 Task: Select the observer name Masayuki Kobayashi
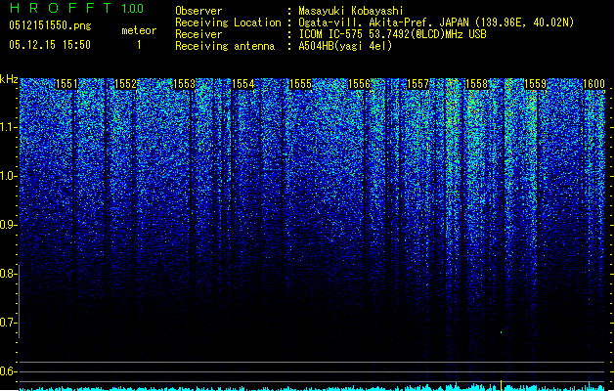pos(351,11)
